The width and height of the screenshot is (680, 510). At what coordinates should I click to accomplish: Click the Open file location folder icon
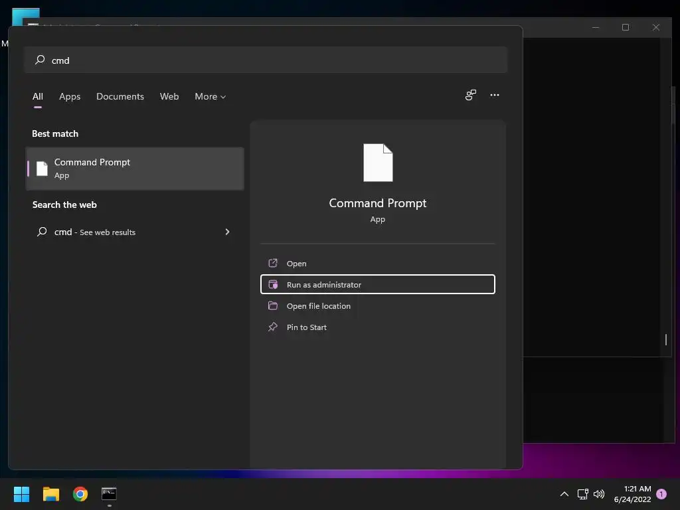click(x=273, y=305)
